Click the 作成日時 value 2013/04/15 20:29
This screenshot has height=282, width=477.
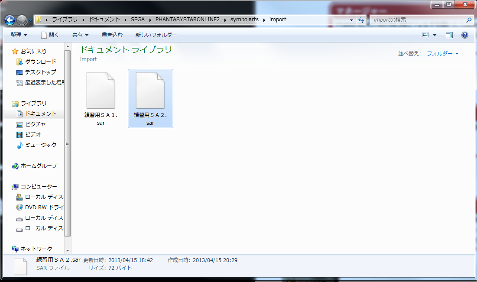click(x=215, y=260)
